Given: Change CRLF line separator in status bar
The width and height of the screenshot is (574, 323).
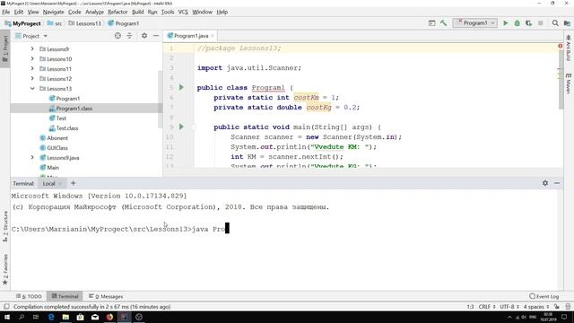Looking at the screenshot, I should pos(487,307).
